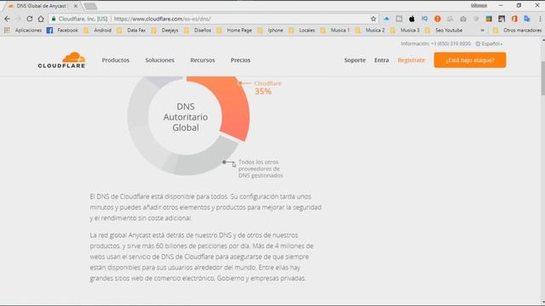The image size is (545, 306).
Task: Open the Deejays bookmarks folder
Action: click(165, 31)
